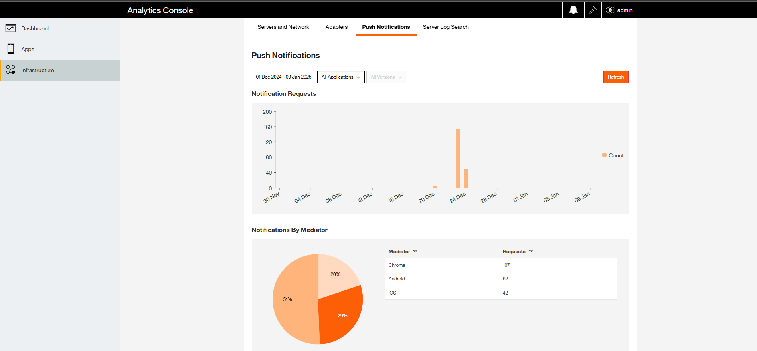Open the Server Log Search tab
The width and height of the screenshot is (757, 351).
(x=445, y=27)
